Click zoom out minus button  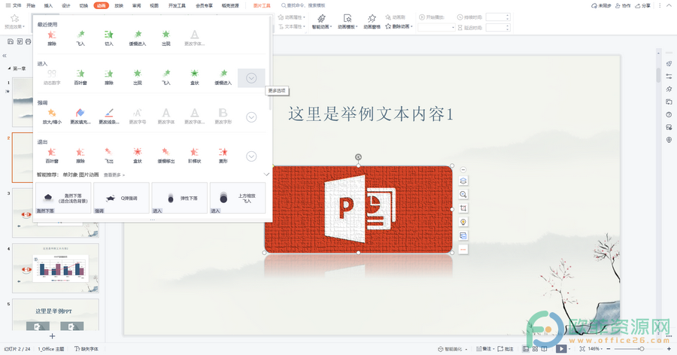(x=609, y=348)
